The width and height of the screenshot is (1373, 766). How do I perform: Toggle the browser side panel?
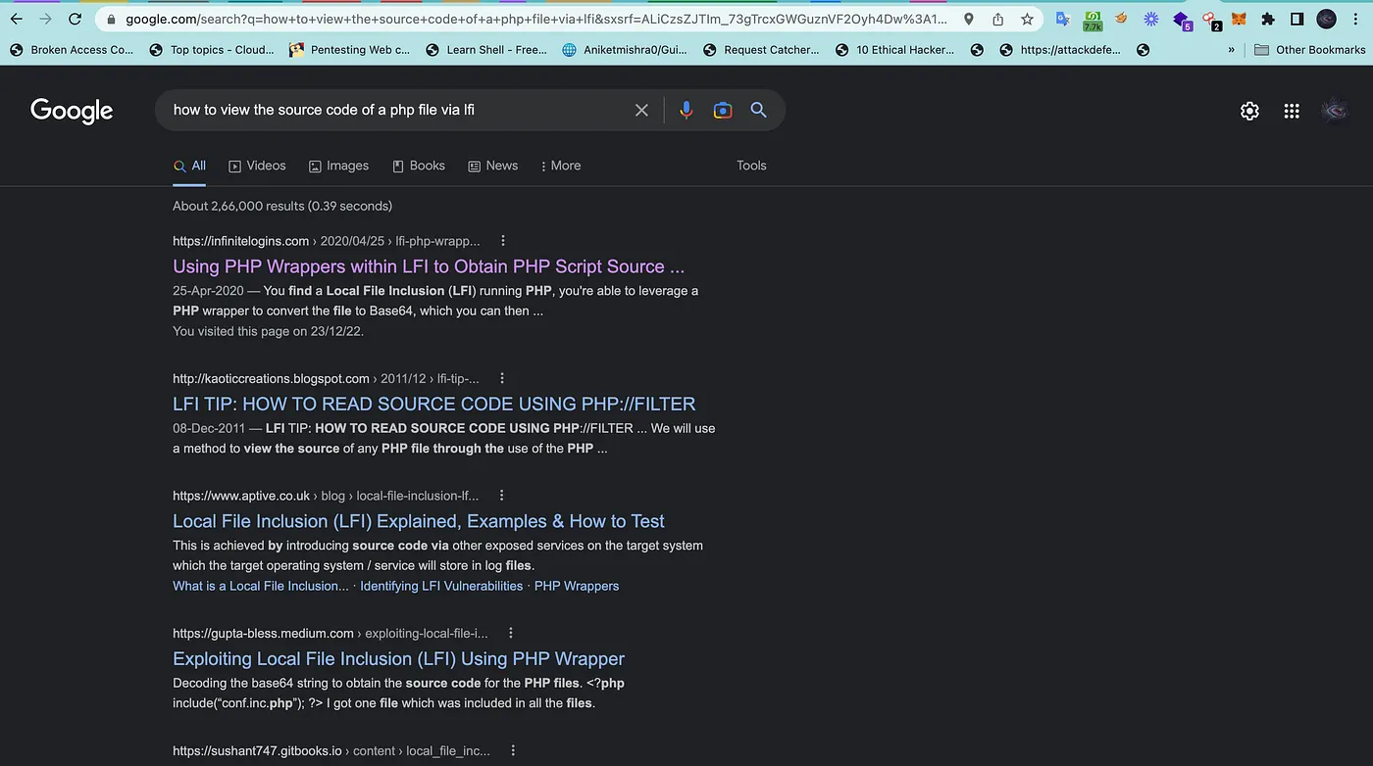click(1297, 19)
